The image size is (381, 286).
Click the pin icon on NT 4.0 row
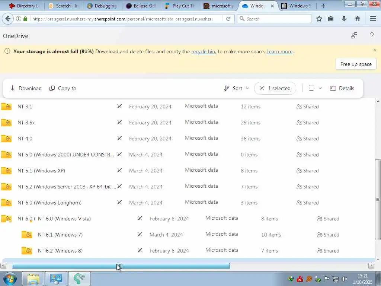(119, 139)
